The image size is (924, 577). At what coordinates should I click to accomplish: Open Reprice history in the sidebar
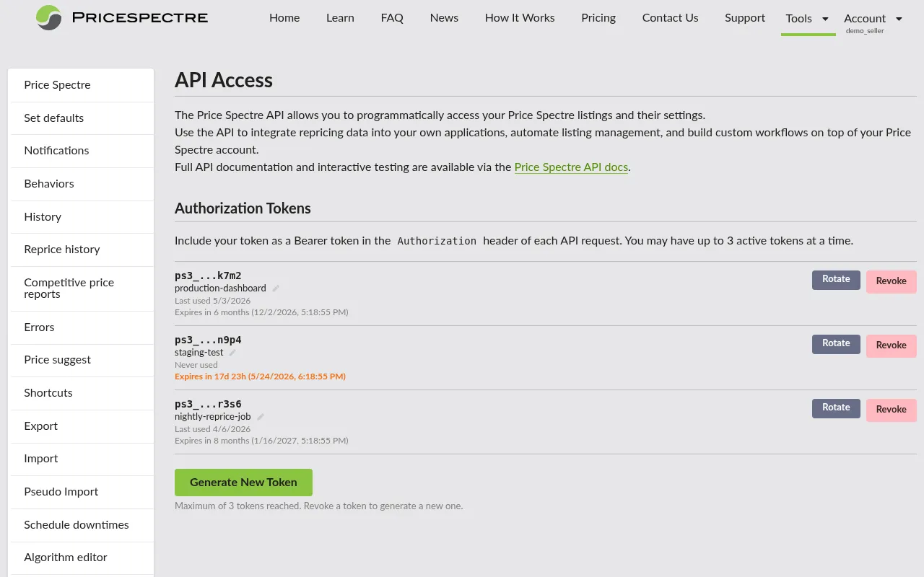[82, 250]
